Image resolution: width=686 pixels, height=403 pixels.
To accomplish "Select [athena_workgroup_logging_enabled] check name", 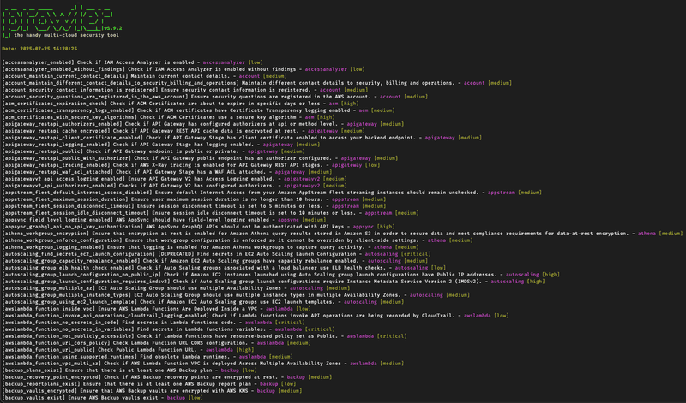I will (54, 247).
